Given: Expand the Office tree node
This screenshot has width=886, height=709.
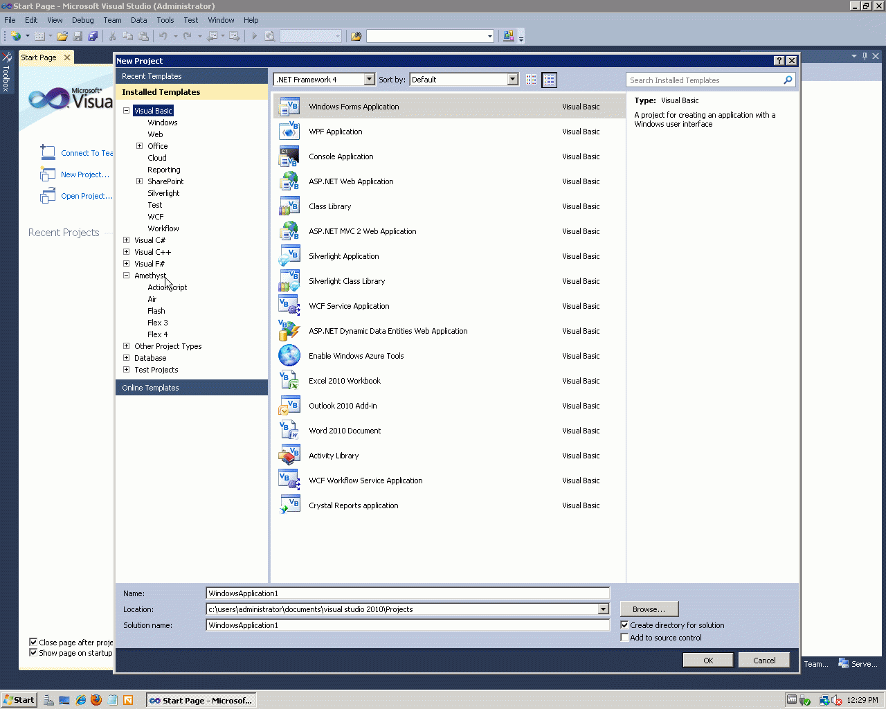Looking at the screenshot, I should pyautogui.click(x=139, y=146).
